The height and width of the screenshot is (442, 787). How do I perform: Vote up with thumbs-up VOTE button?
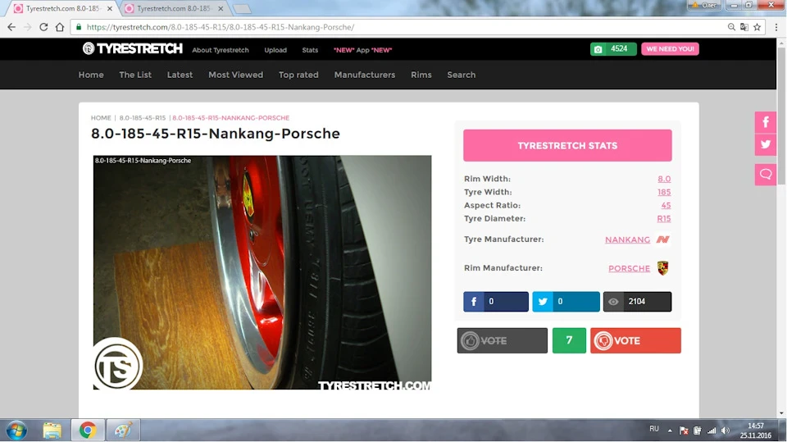(x=502, y=340)
